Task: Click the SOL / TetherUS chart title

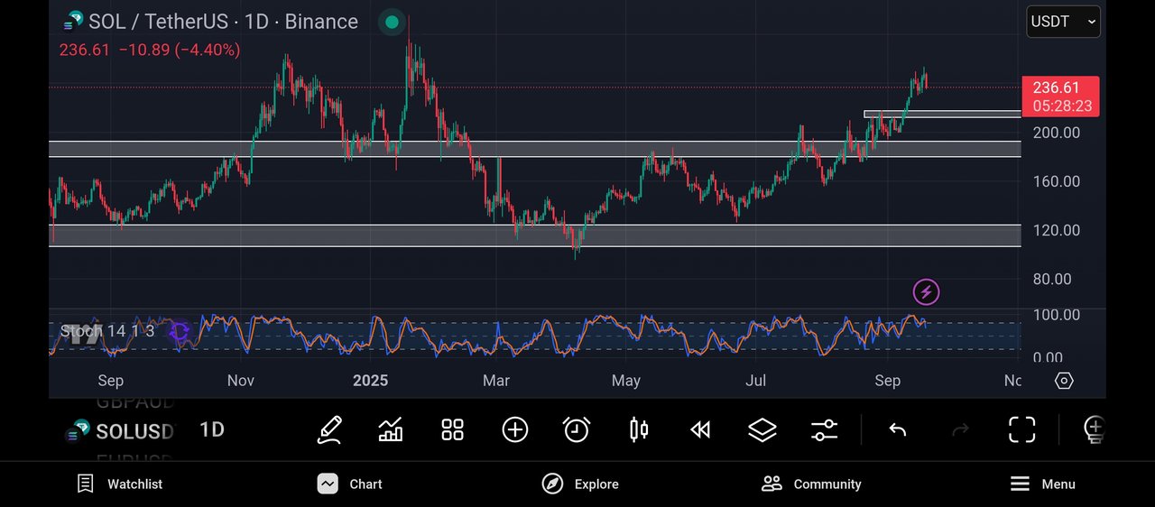Action: click(x=223, y=22)
